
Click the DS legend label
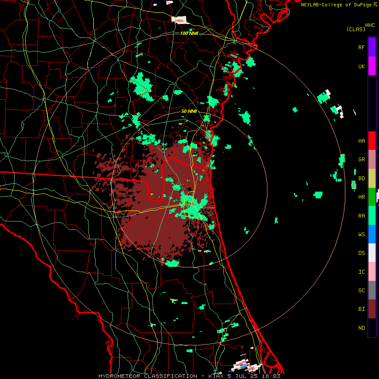361,253
